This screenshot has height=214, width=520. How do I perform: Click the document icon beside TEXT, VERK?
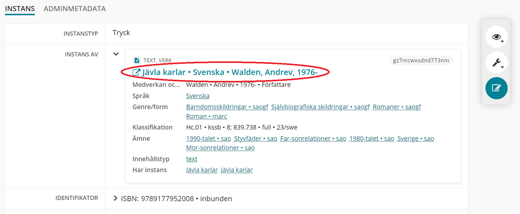136,60
